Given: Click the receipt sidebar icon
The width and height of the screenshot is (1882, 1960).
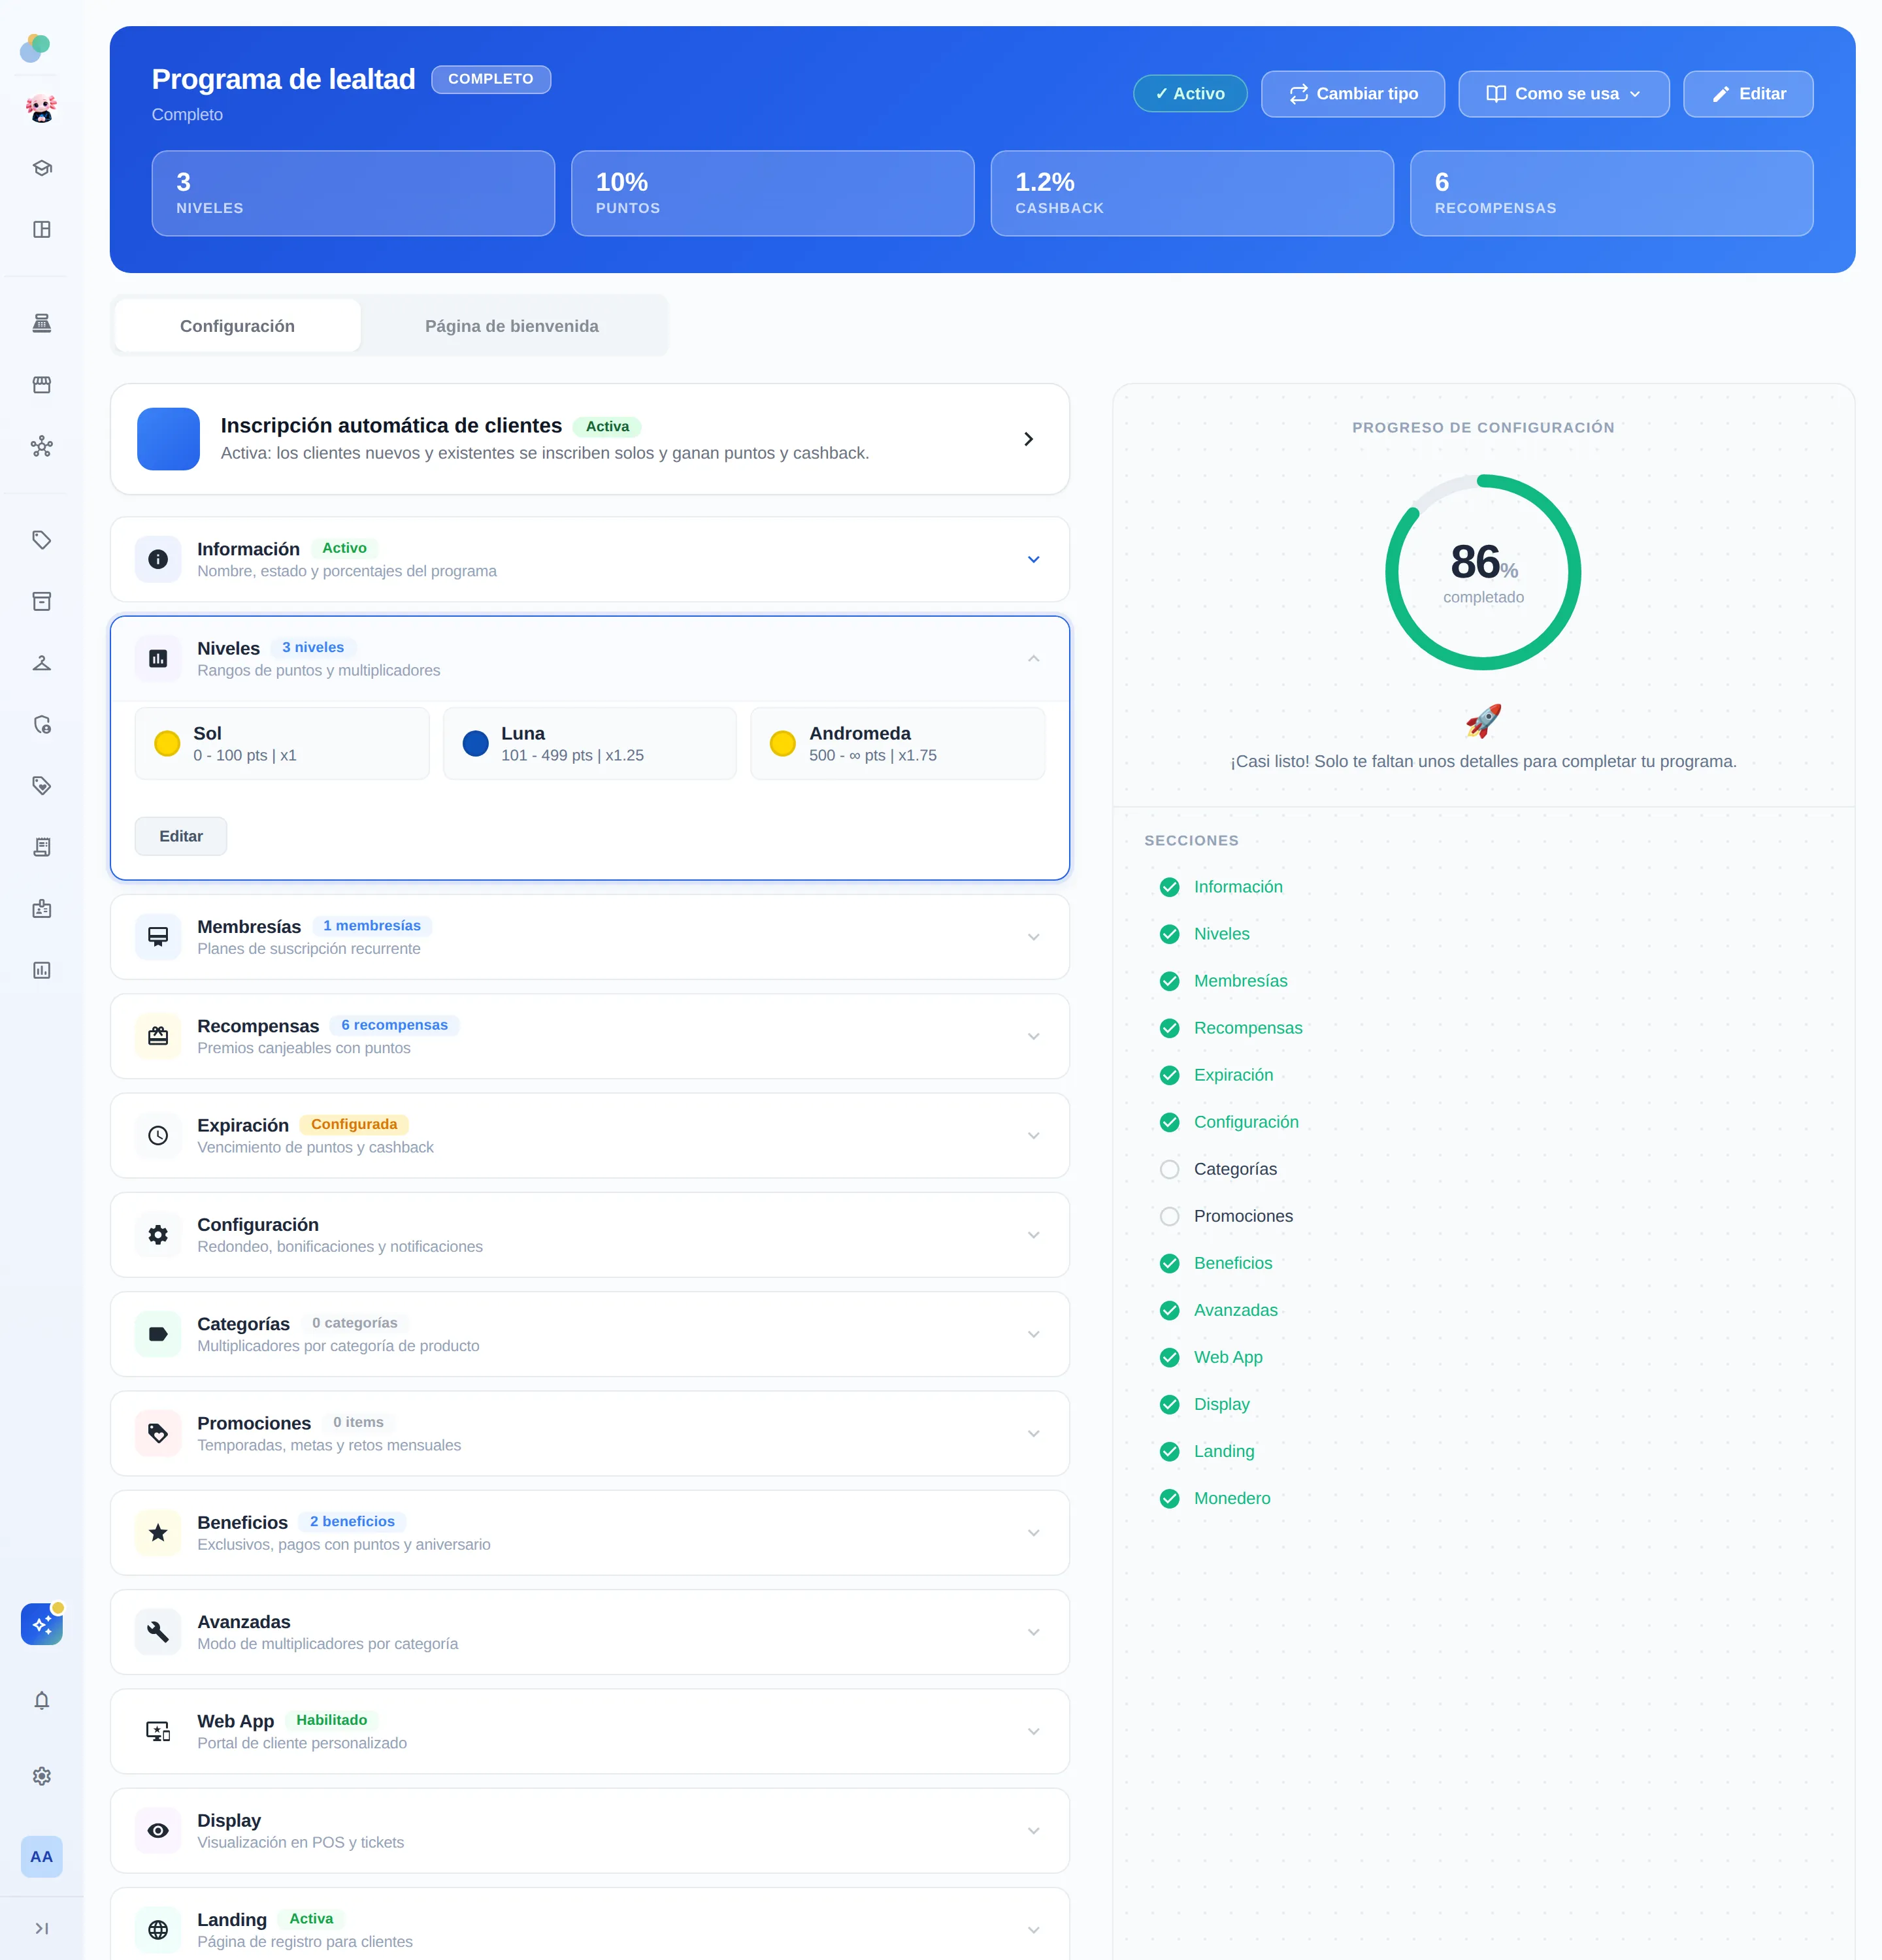Looking at the screenshot, I should [x=41, y=847].
